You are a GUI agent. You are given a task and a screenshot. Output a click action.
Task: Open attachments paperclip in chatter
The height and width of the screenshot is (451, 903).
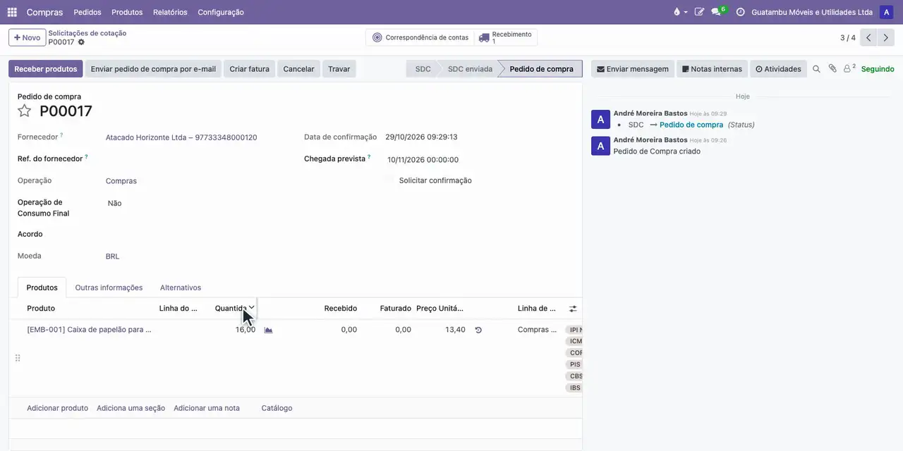point(832,69)
